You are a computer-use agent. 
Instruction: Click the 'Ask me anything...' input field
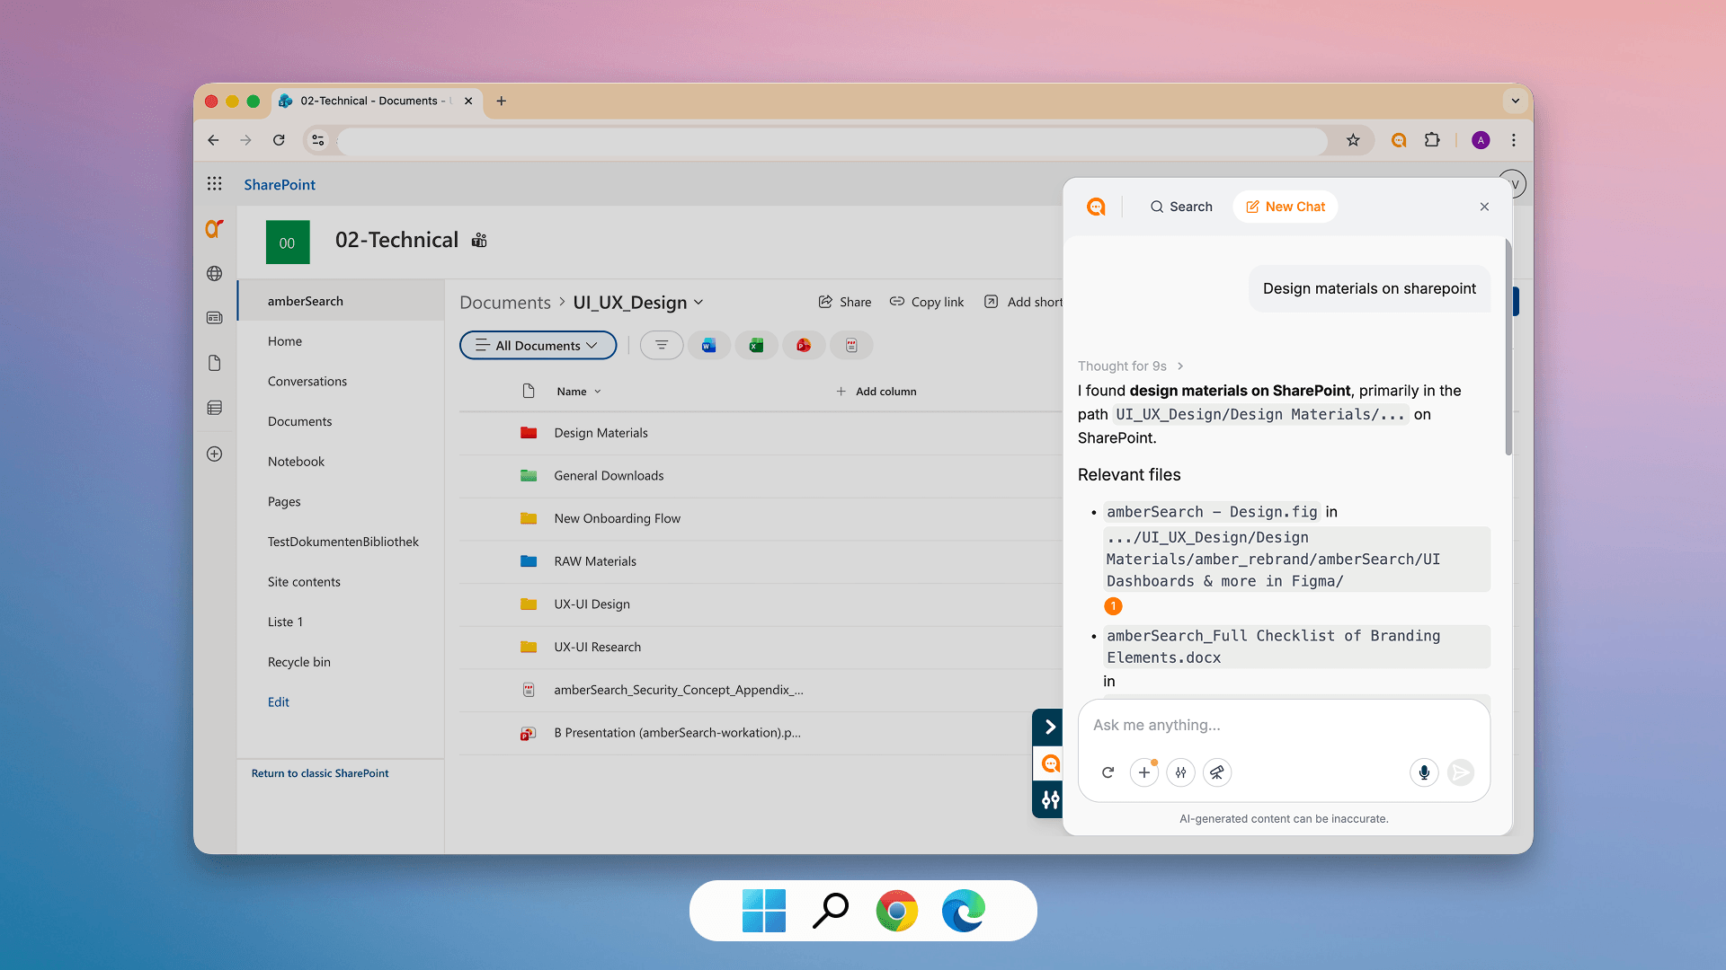[1284, 726]
